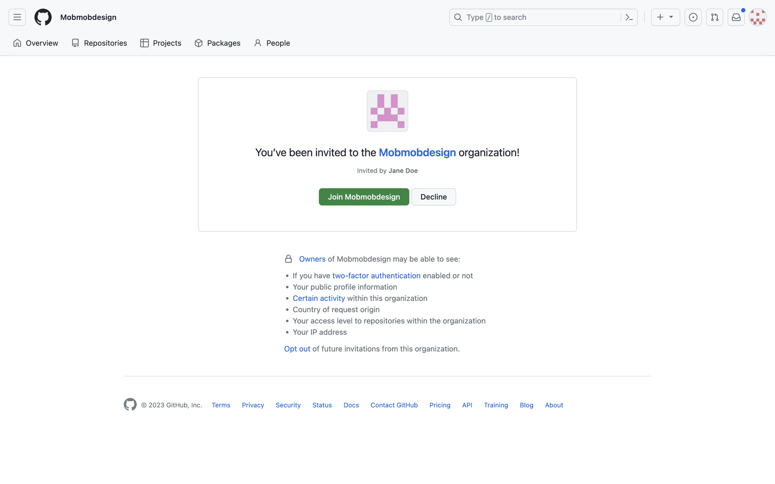Open the Docs footer link
Screen dimensions: 775x484
coord(351,405)
